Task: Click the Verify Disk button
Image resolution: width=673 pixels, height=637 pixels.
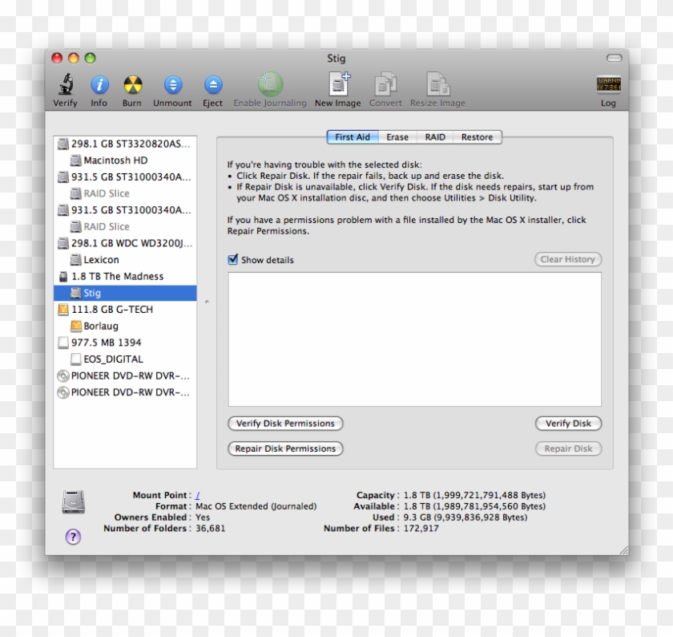Action: (568, 424)
